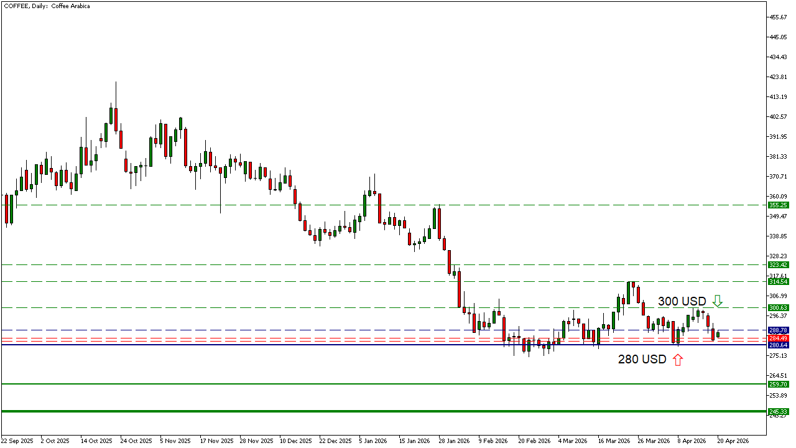Image resolution: width=796 pixels, height=448 pixels.
Task: Click the 300.63 resistance price tag
Action: pos(778,307)
